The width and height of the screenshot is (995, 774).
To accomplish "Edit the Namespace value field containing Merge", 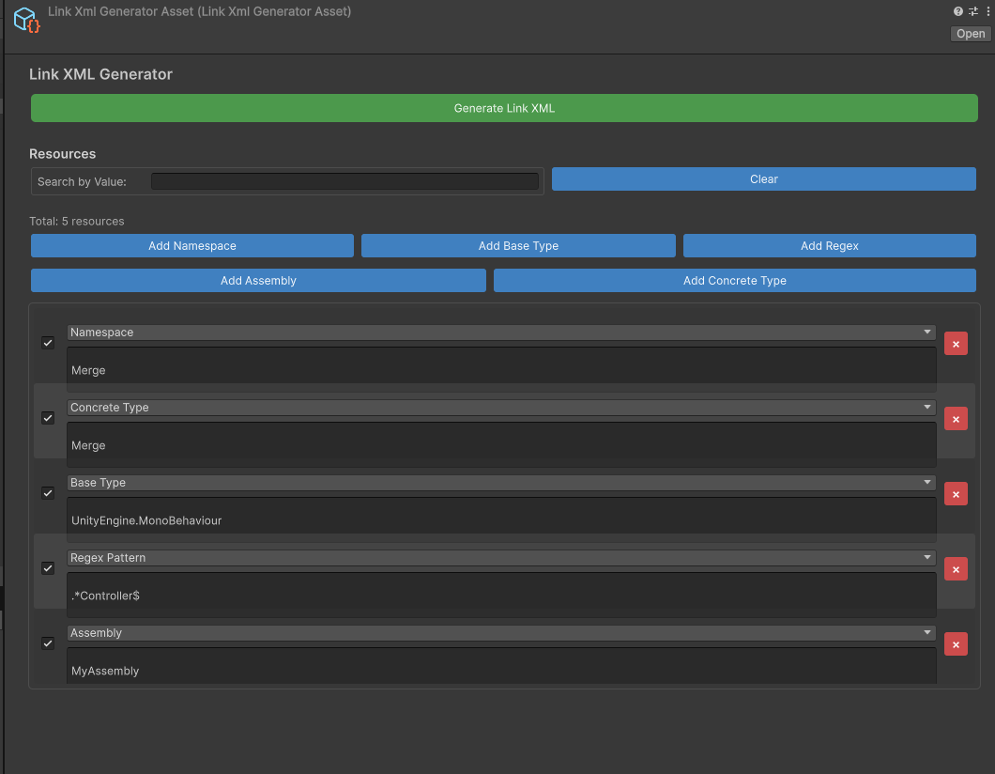I will point(501,369).
